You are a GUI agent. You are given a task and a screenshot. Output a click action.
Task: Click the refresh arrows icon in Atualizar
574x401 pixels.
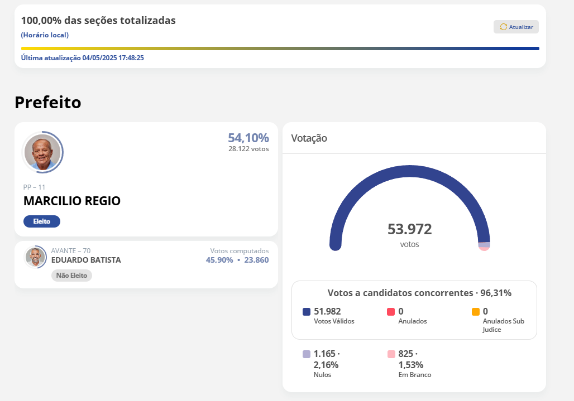point(503,27)
